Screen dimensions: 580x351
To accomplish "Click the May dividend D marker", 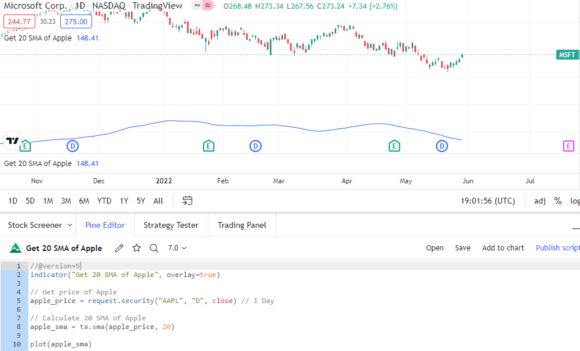I will [442, 146].
